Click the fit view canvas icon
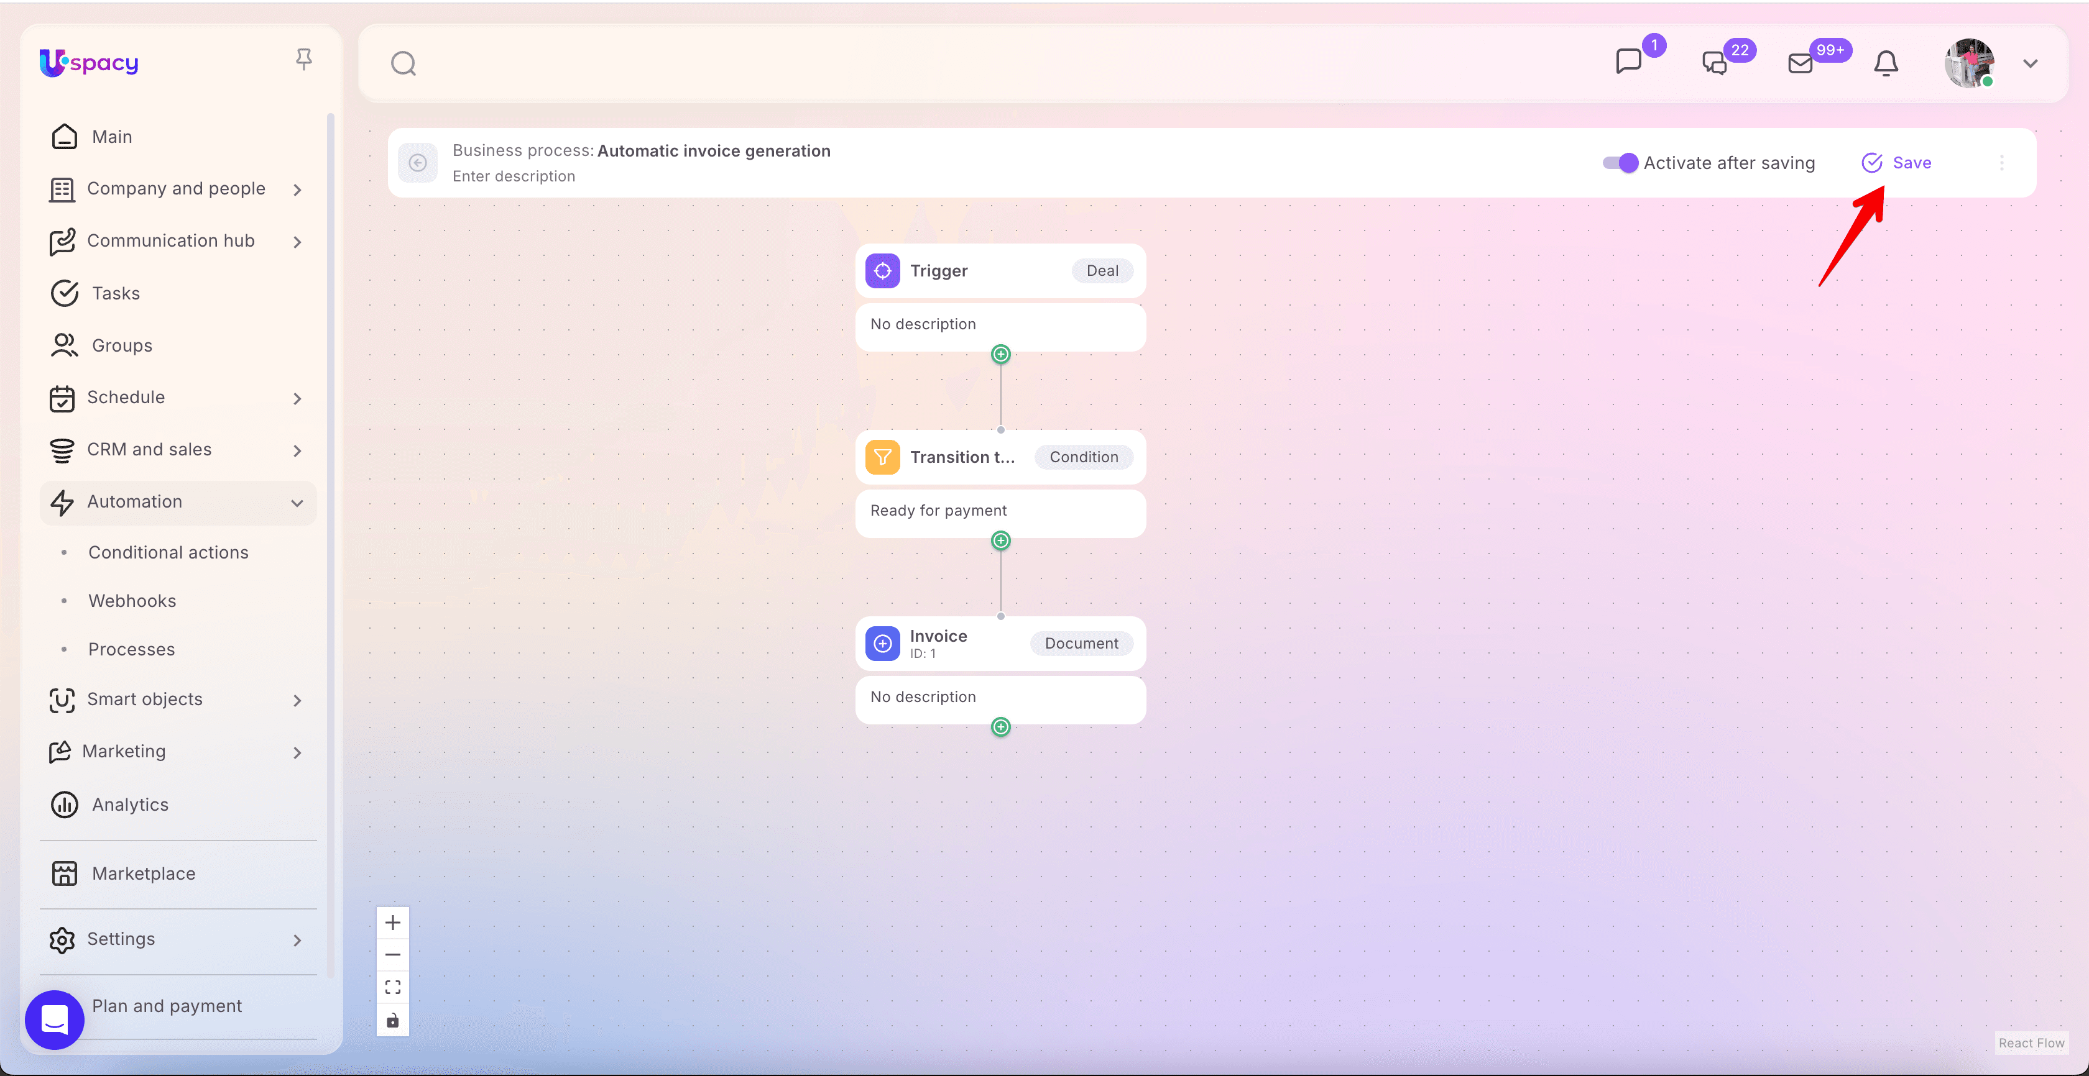Image resolution: width=2089 pixels, height=1076 pixels. point(392,987)
